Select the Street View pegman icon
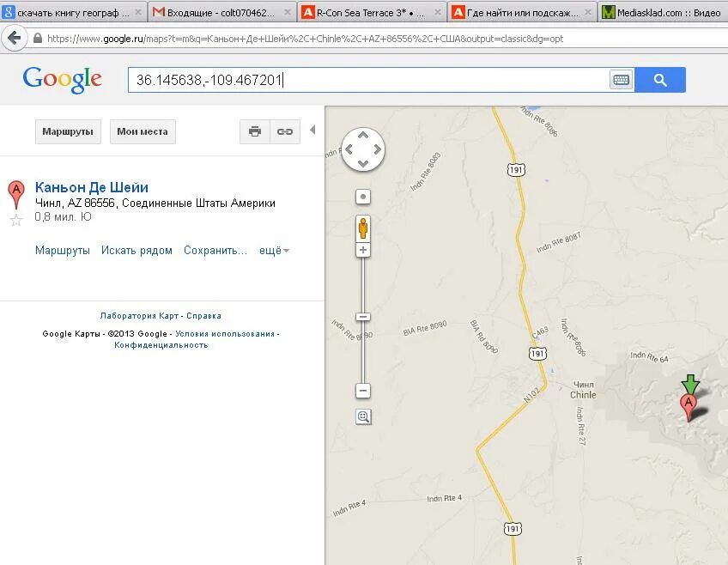Screen dimensions: 728x565 tap(362, 228)
